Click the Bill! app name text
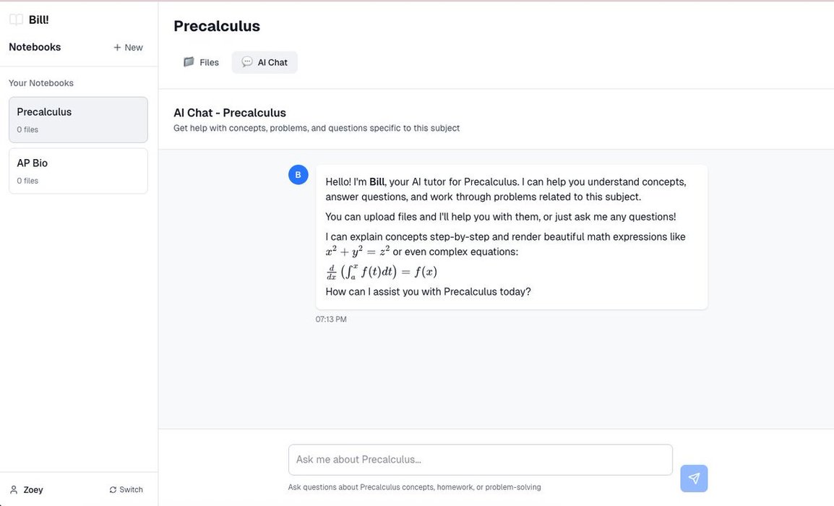 coord(39,20)
